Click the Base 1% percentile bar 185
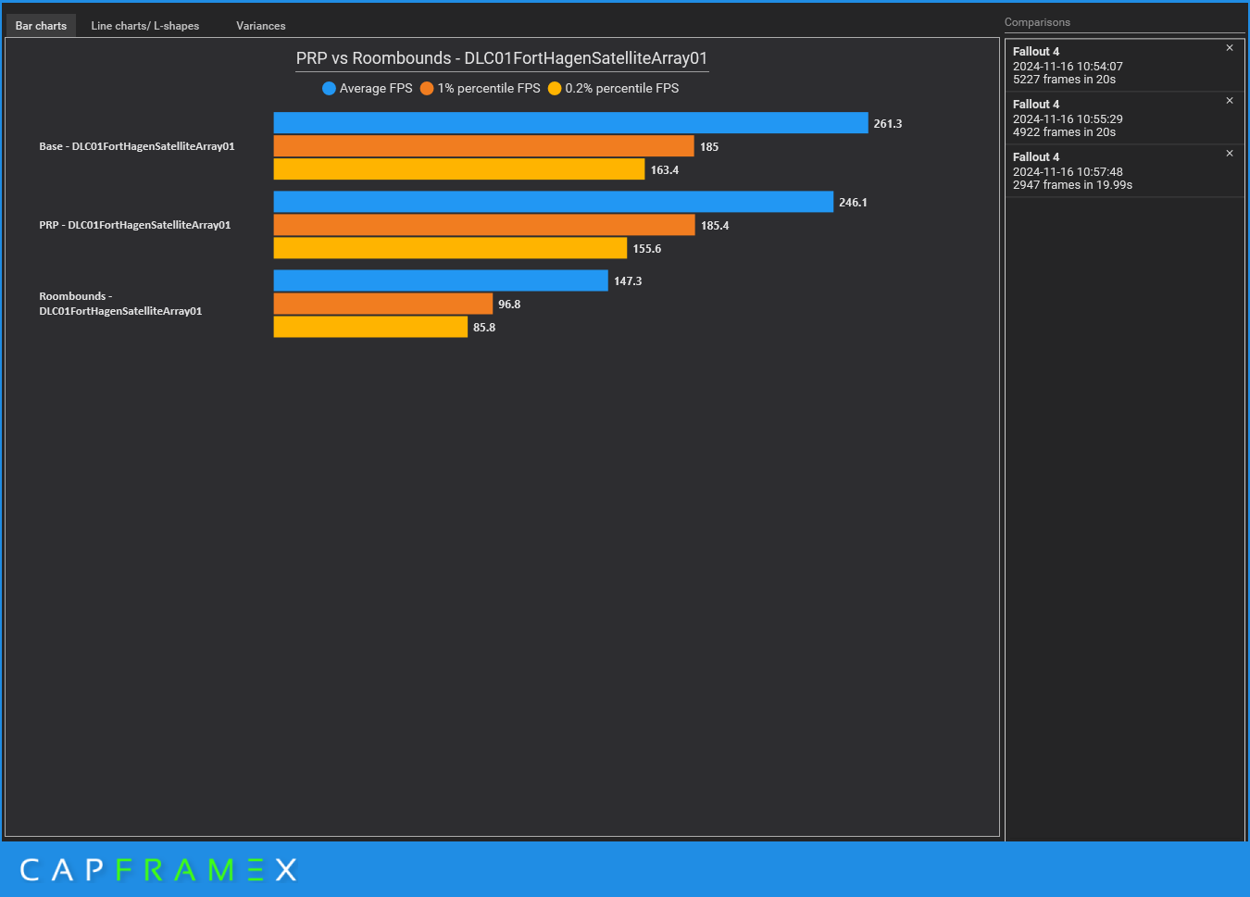The width and height of the screenshot is (1250, 897). 484,146
